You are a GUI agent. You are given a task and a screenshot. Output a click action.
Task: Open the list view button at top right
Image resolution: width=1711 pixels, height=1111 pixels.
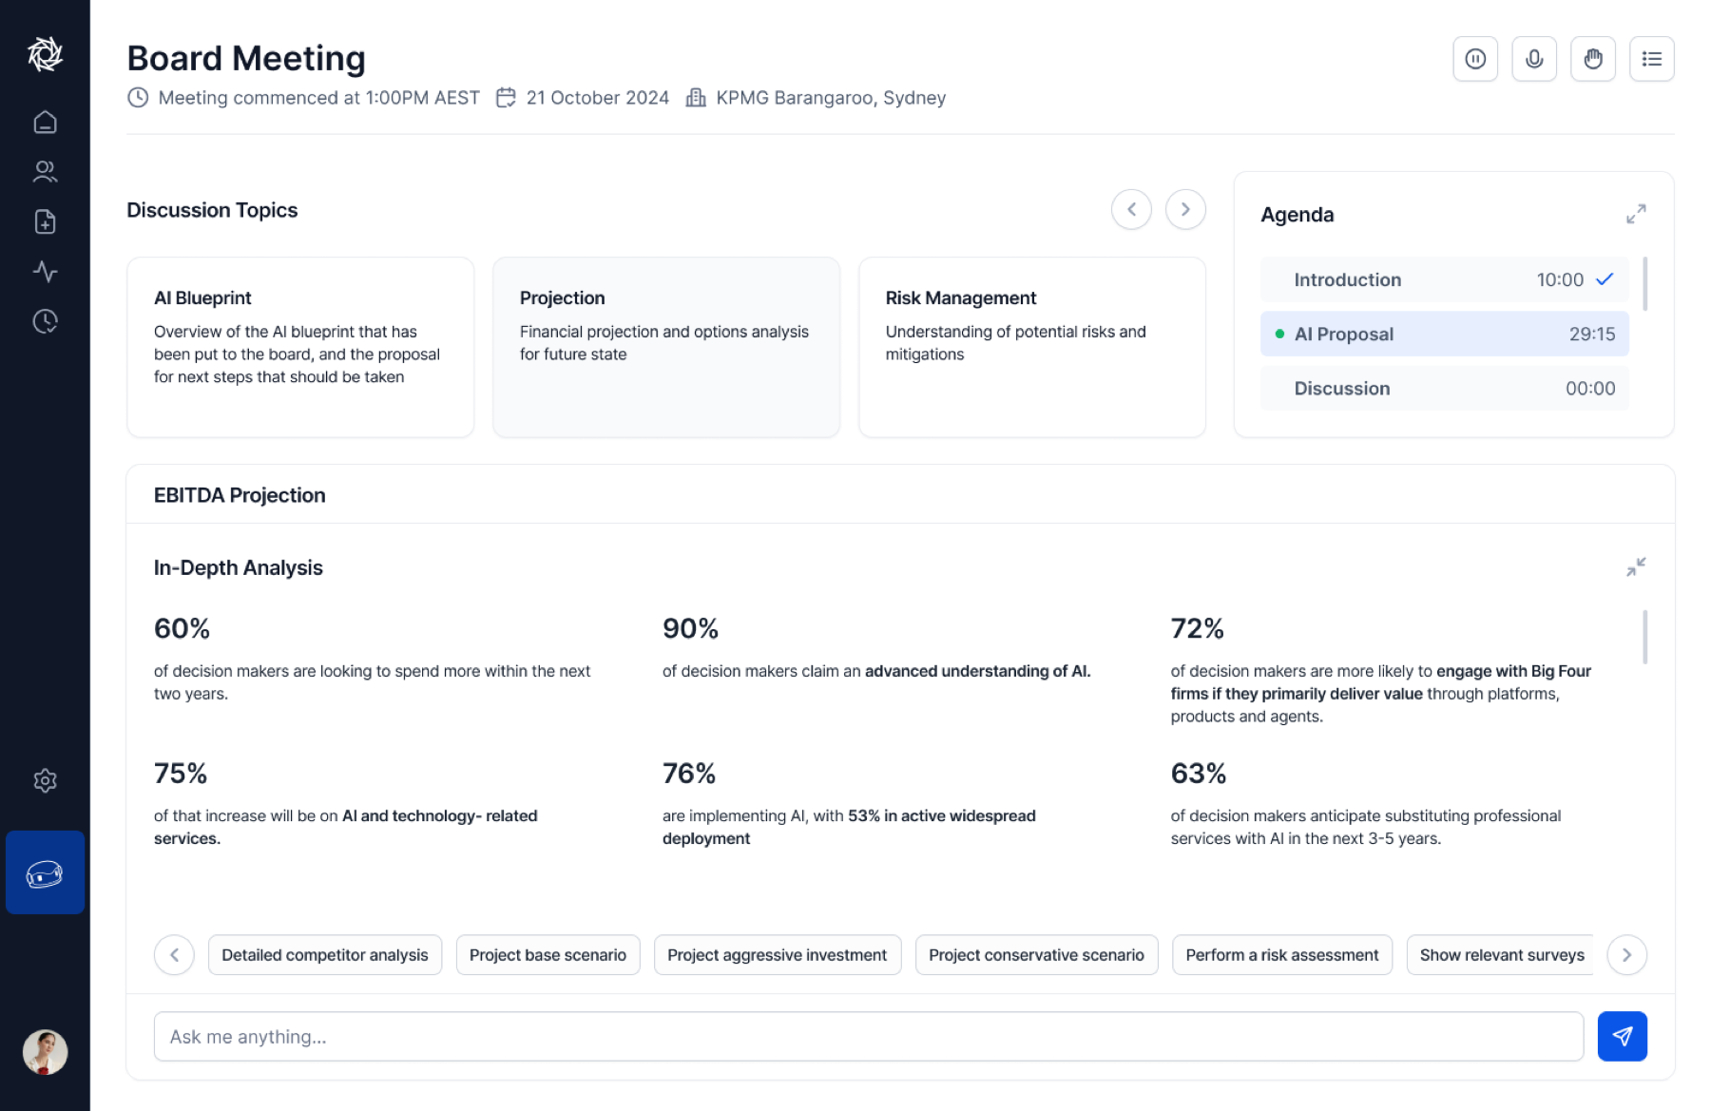coord(1652,59)
